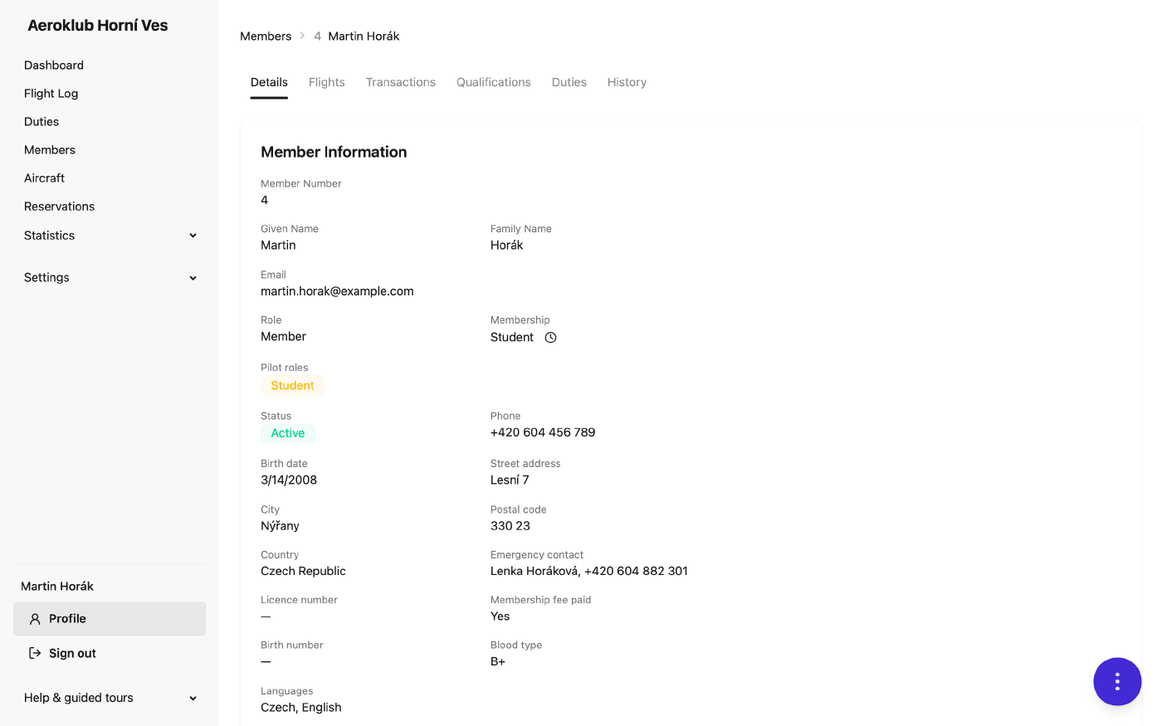Expand Help & guided tours chevron

(193, 699)
